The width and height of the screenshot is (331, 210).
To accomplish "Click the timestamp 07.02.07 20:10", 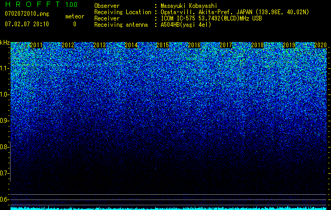I will tap(27, 24).
